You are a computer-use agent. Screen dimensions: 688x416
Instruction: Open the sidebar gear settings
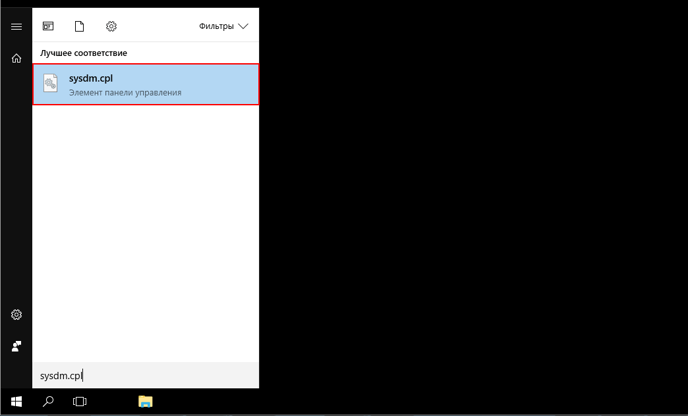(16, 314)
